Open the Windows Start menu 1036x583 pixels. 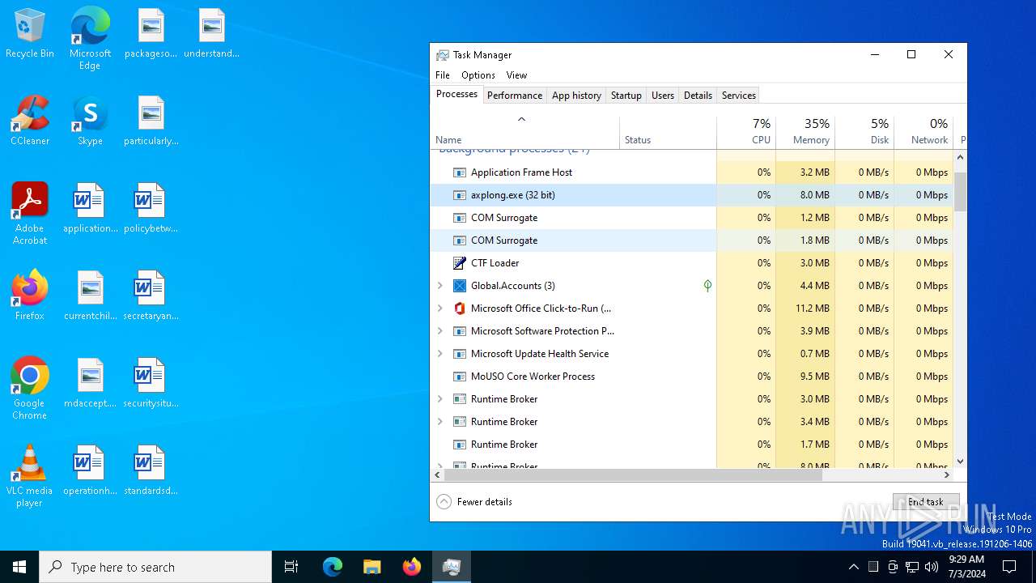pyautogui.click(x=19, y=567)
